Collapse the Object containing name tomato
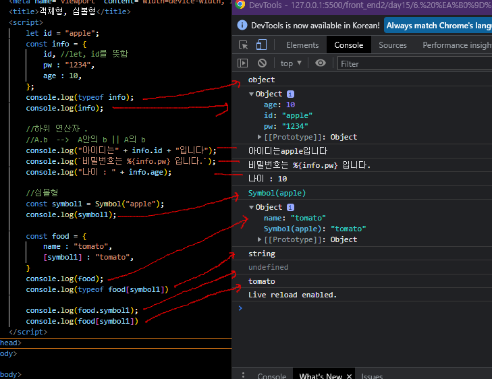Screen dimensions: 492x379 coord(251,207)
